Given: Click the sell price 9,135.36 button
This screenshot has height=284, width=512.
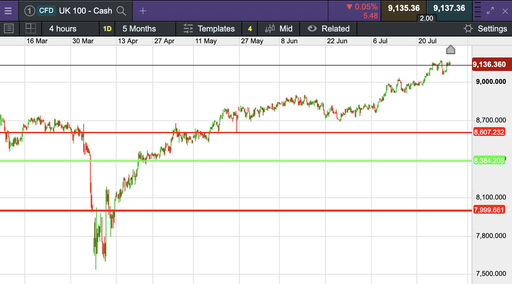Looking at the screenshot, I should click(x=404, y=8).
